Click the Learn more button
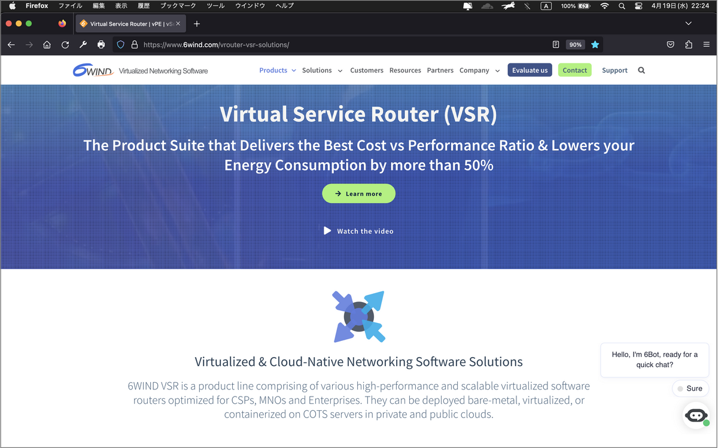 358,193
